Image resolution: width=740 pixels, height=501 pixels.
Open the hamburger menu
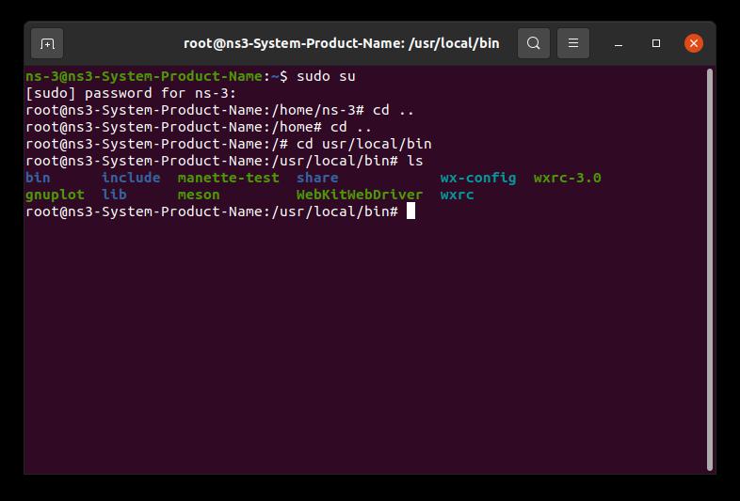pos(573,43)
